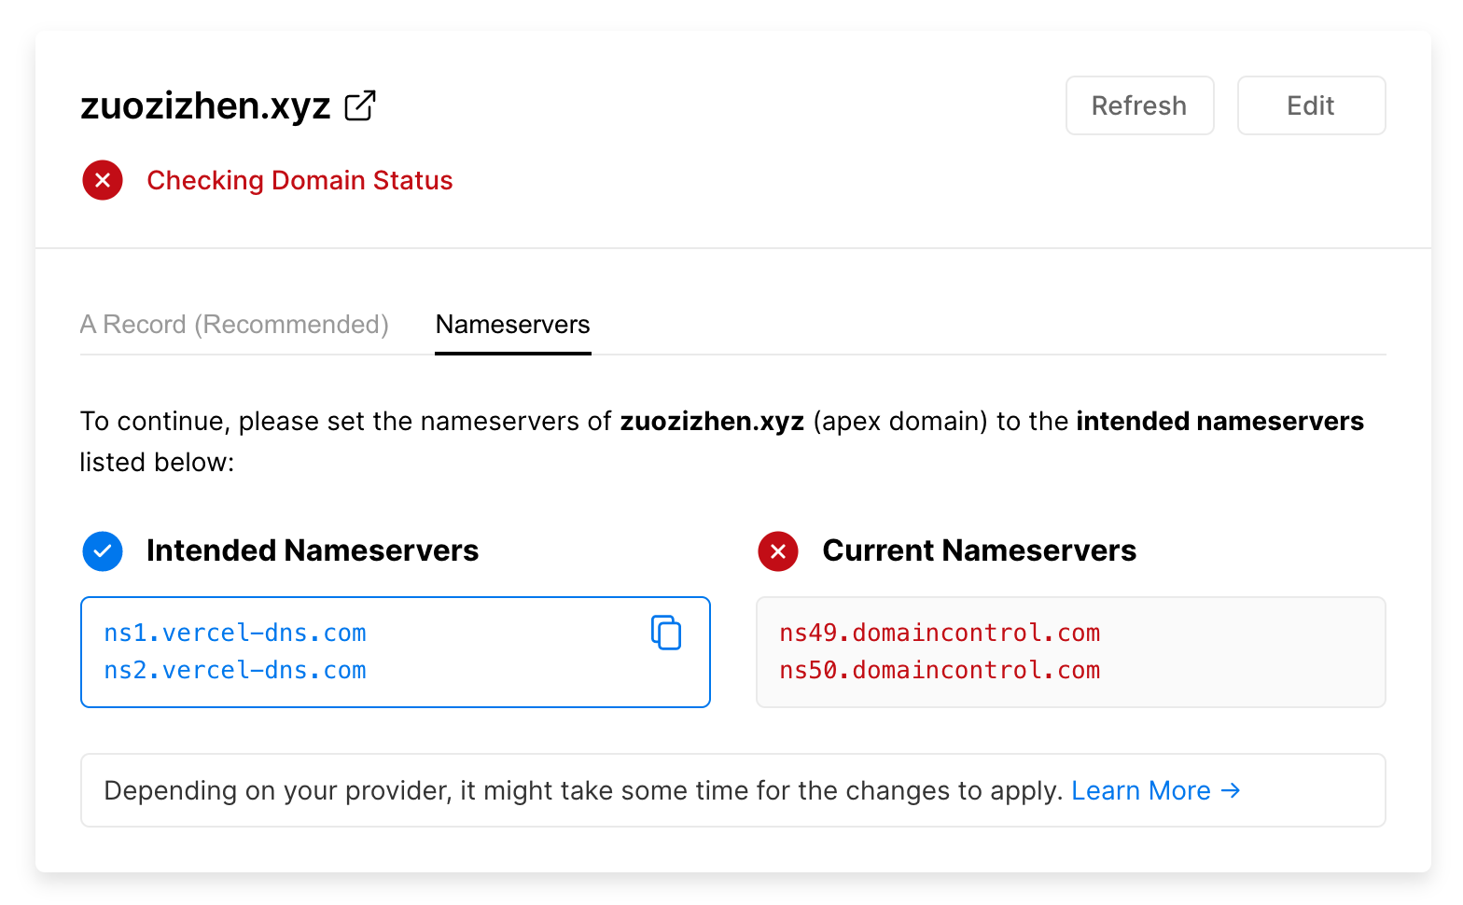Open the Learn More link
The width and height of the screenshot is (1463, 905).
coord(1140,790)
